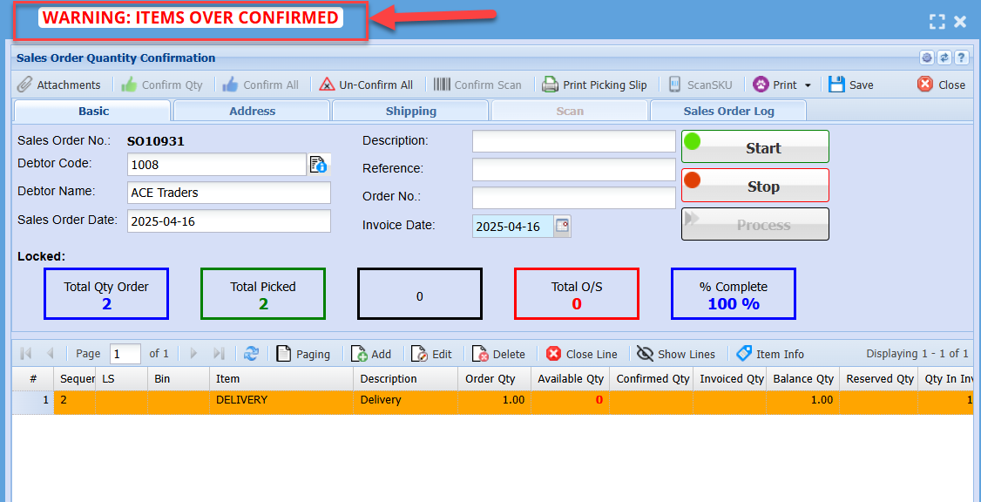Click the Invoice Date field
The width and height of the screenshot is (981, 502).
pyautogui.click(x=513, y=227)
